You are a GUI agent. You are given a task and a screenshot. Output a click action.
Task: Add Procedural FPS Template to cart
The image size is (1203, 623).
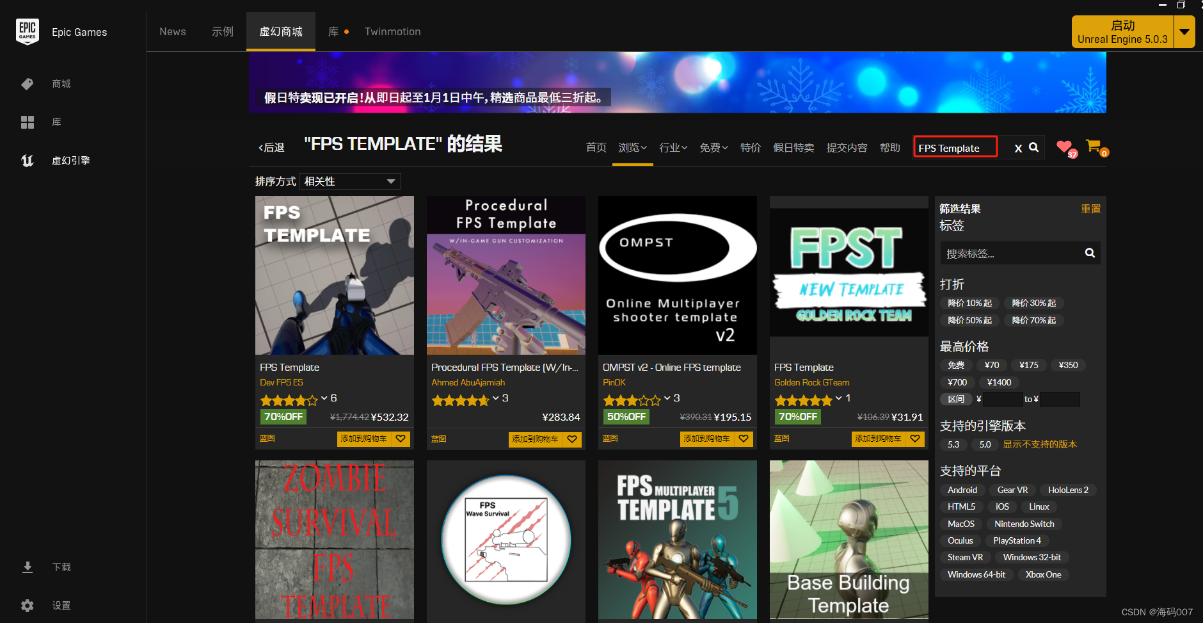point(536,439)
